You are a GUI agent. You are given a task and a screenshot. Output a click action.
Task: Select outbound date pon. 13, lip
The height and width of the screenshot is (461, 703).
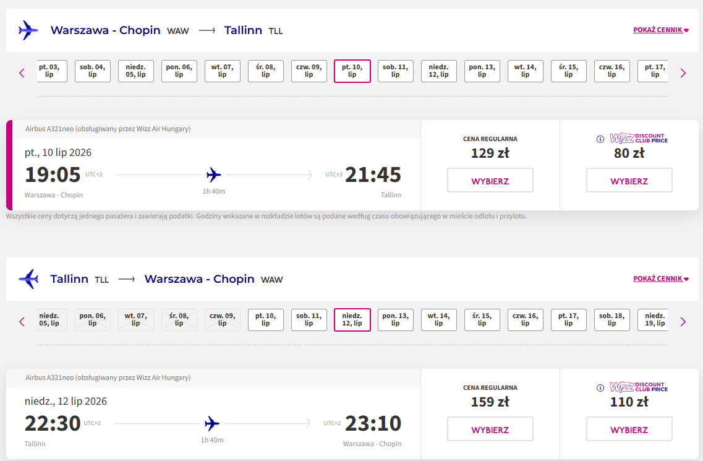(x=482, y=71)
